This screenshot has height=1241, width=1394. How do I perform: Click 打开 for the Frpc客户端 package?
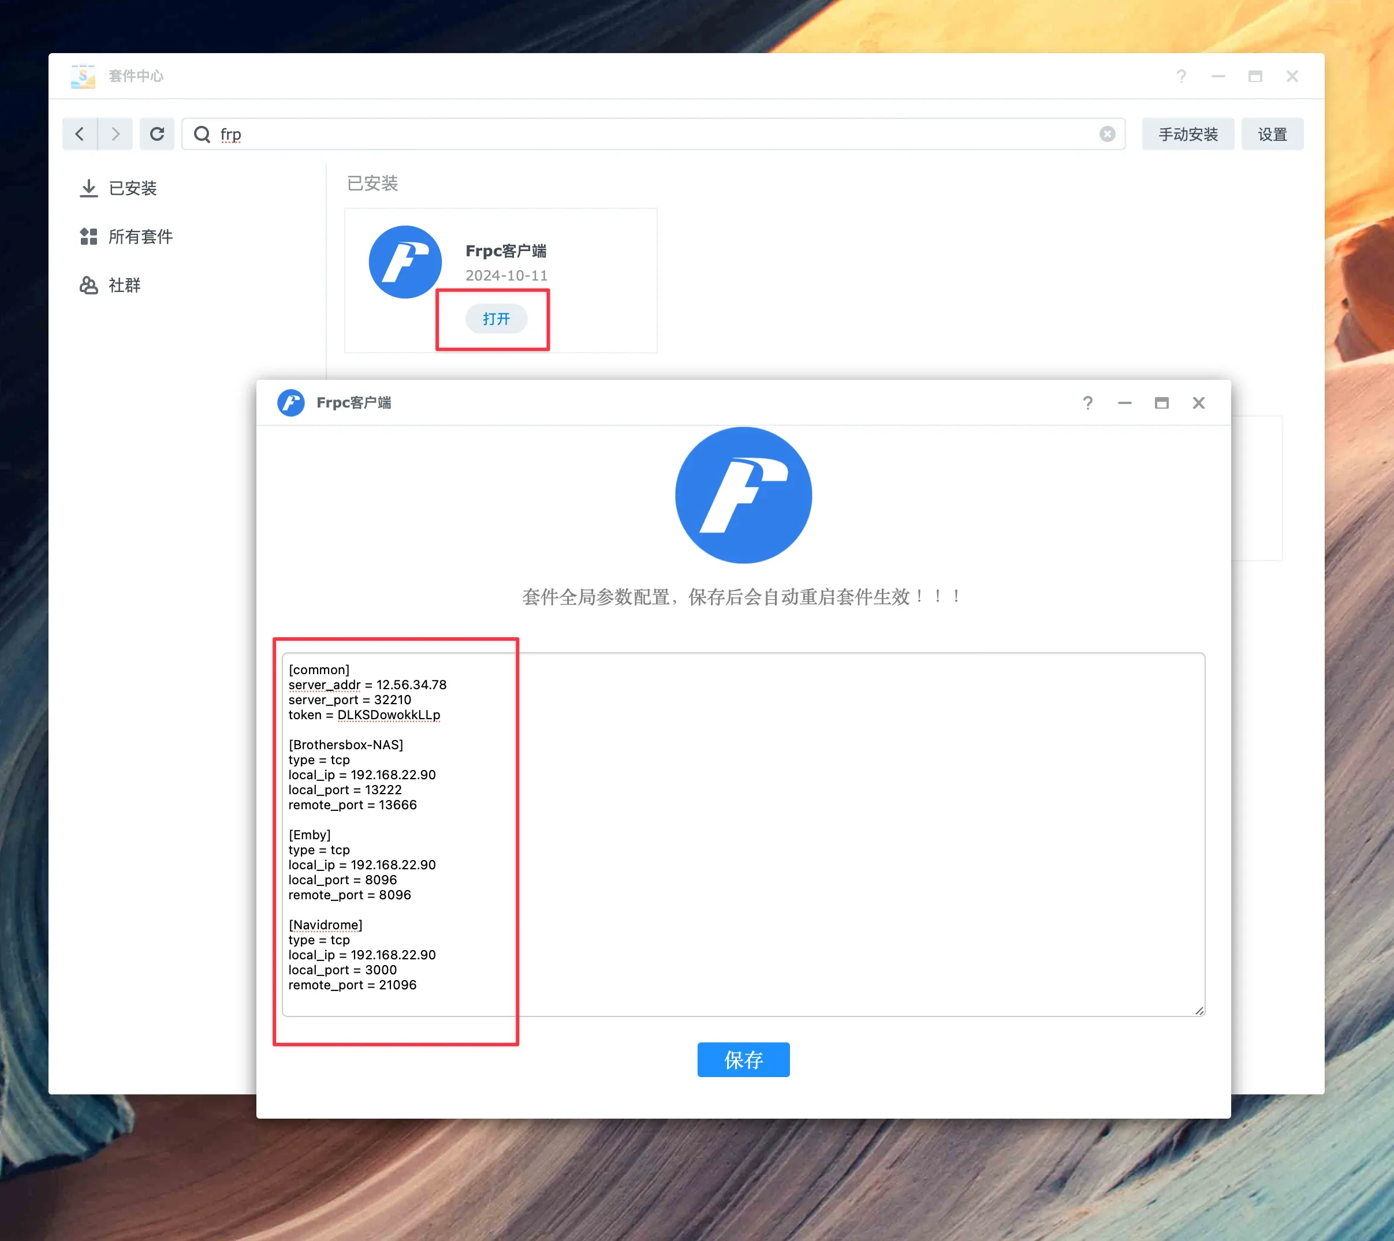click(x=496, y=319)
